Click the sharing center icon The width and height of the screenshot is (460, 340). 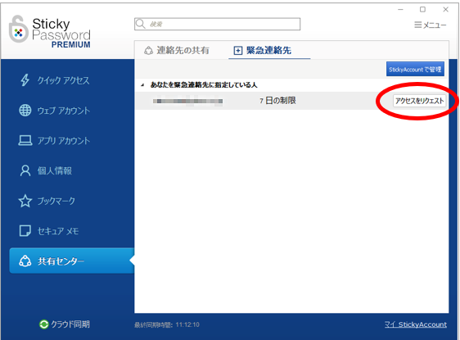[25, 261]
